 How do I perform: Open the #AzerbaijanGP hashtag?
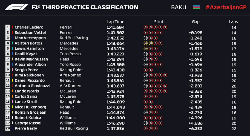[226, 7]
